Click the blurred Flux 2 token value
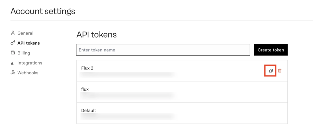 tap(127, 74)
